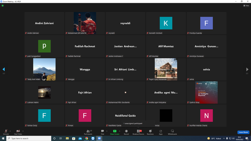Select Afif Mumtaz's tile

[x=166, y=46]
